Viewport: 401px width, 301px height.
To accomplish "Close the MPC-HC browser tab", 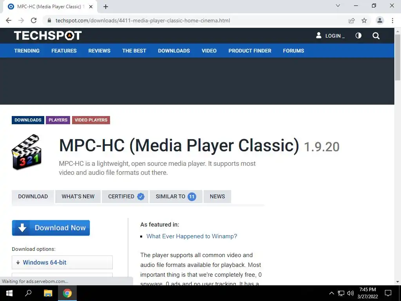I will [x=91, y=7].
